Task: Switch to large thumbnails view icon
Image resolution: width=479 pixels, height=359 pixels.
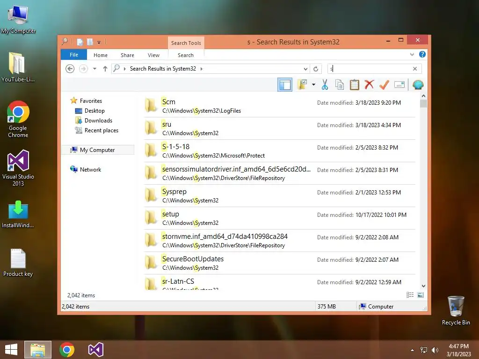Action: [421, 295]
